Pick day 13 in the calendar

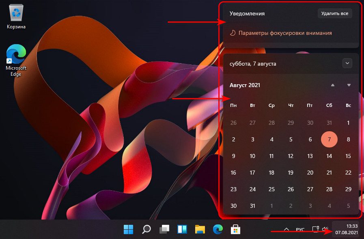[310, 156]
